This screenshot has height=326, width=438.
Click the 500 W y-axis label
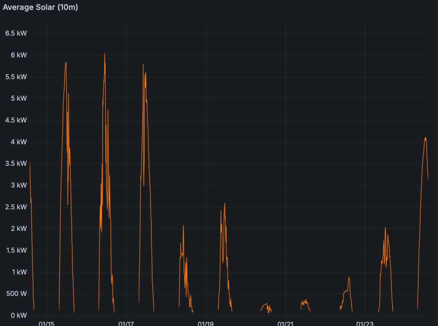[x=17, y=294]
